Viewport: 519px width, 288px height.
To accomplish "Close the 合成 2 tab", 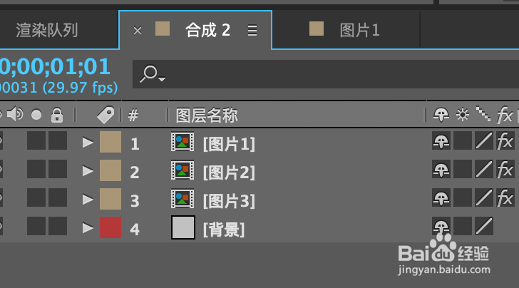I will 138,30.
